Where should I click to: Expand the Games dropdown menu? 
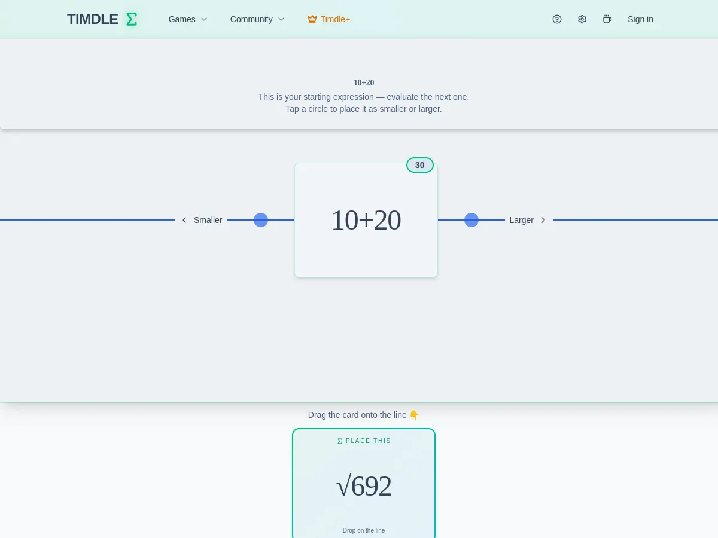coord(188,19)
